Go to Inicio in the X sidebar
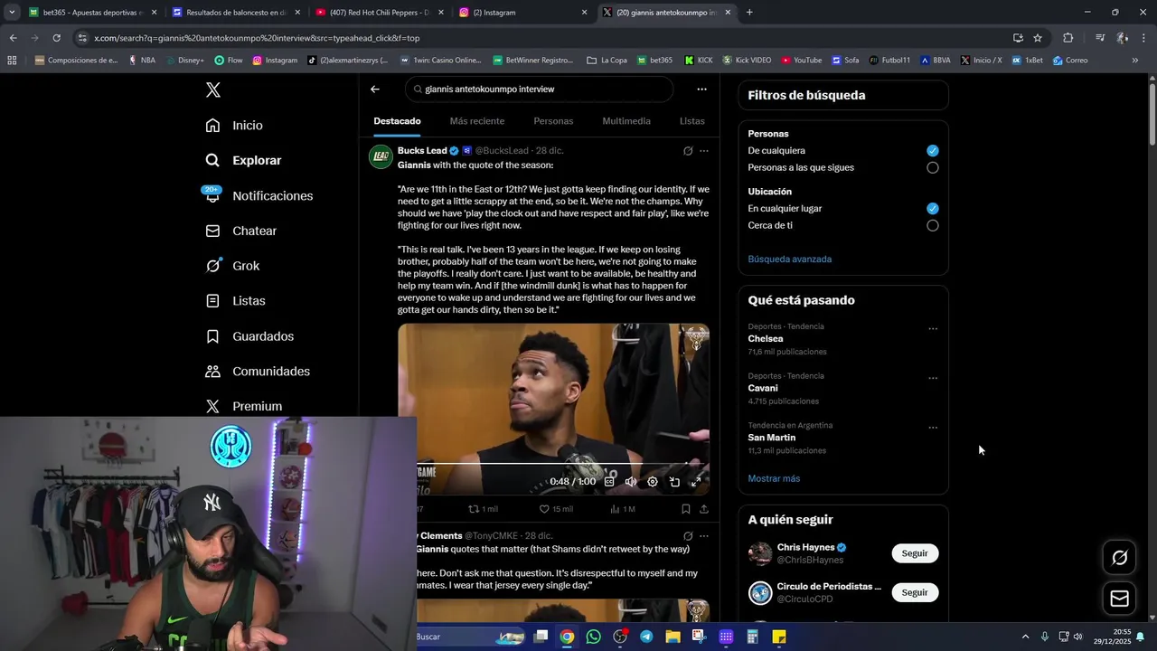 click(x=234, y=126)
